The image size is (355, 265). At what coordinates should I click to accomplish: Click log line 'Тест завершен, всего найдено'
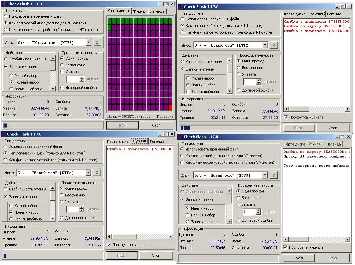coord(317,166)
